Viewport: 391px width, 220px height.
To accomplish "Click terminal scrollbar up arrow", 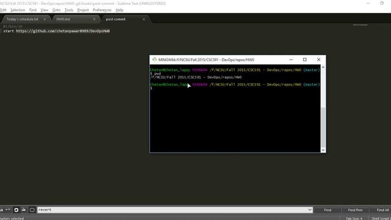I will tap(323, 67).
